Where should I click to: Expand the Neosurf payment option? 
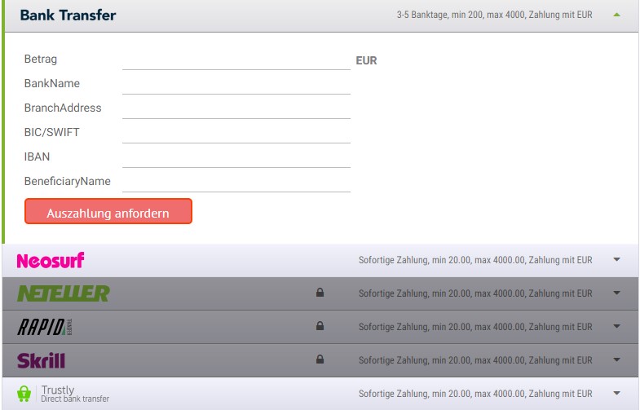point(616,259)
